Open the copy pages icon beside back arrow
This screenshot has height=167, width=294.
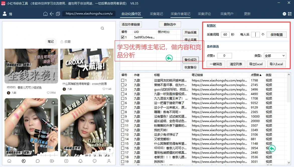tap(58, 14)
